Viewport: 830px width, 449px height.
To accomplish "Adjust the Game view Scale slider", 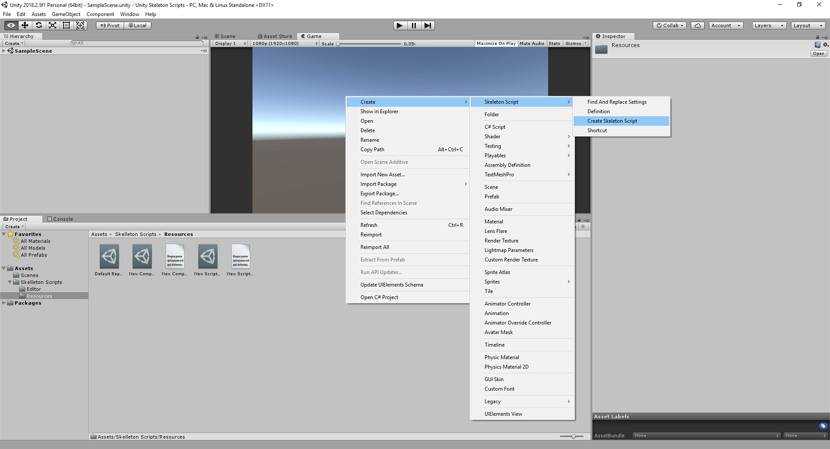I will 369,44.
